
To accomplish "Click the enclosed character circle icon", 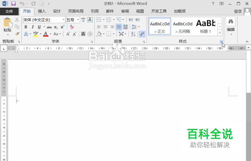I will [x=90, y=34].
